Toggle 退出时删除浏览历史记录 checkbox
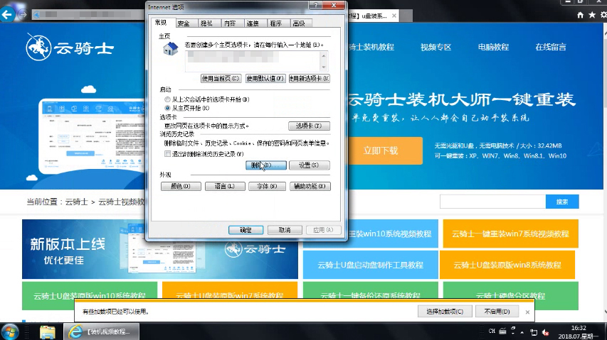The image size is (607, 340). (x=168, y=153)
